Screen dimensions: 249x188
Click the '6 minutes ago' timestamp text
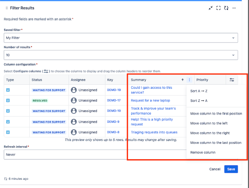click(18, 179)
